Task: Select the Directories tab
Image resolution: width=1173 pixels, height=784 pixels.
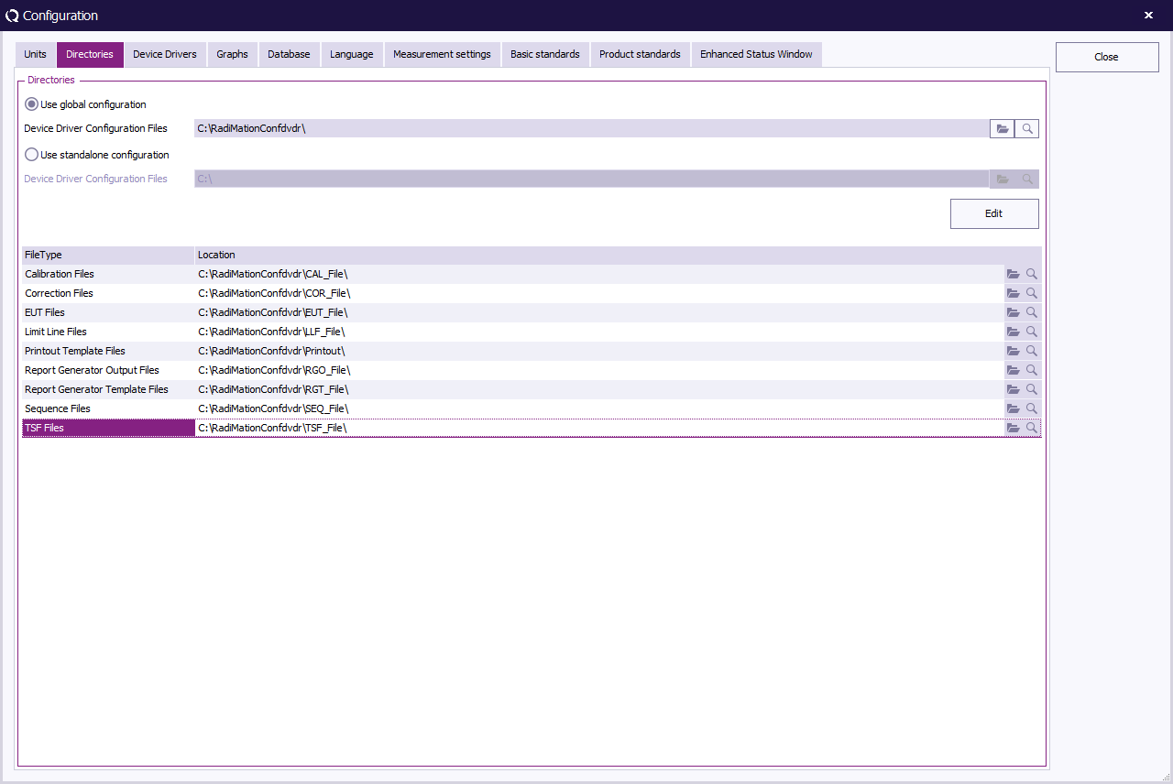Action: pos(90,54)
